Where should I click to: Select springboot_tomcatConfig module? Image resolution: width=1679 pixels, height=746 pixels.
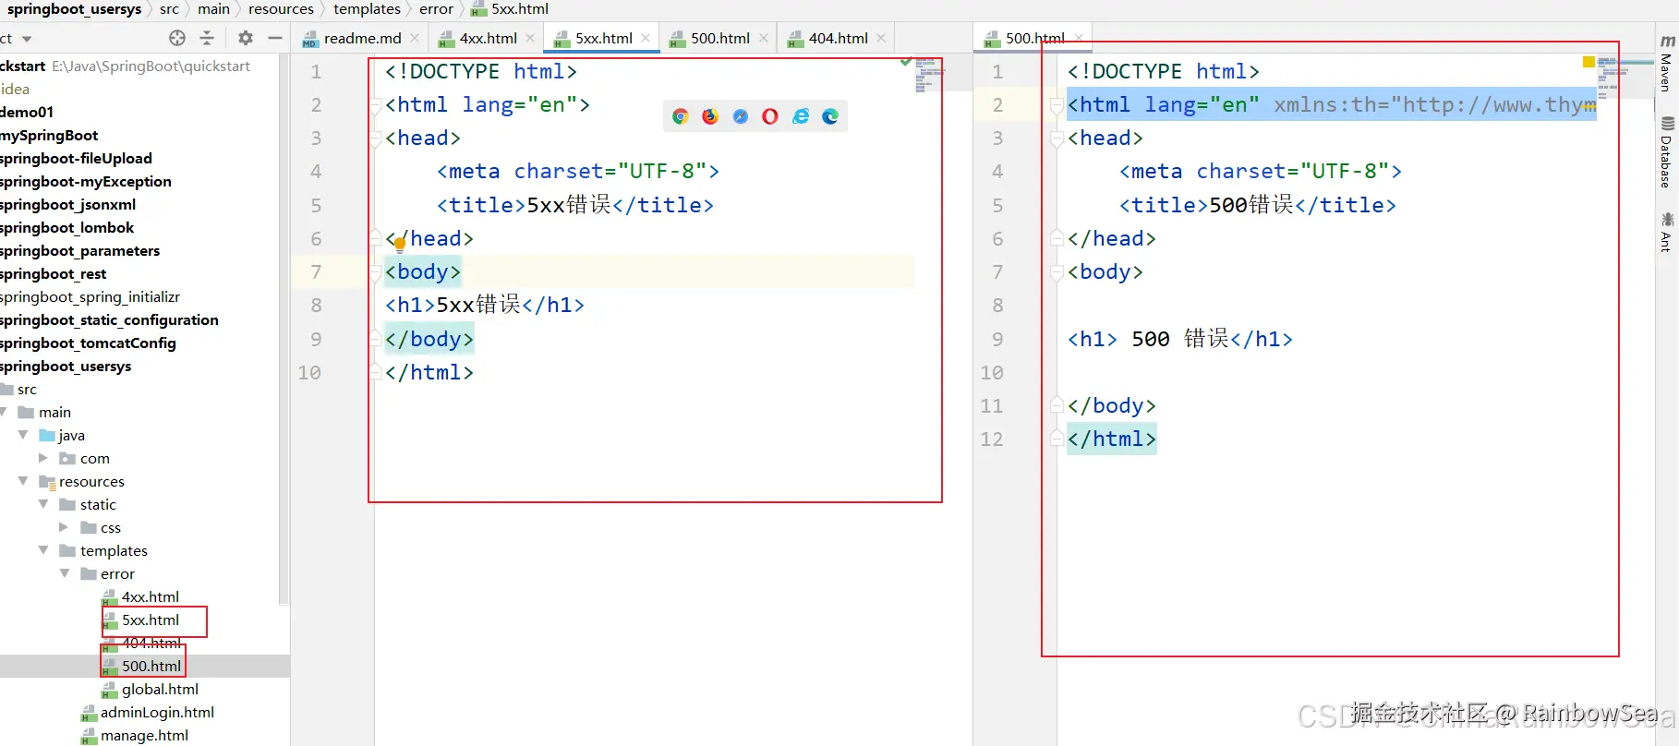tap(89, 343)
